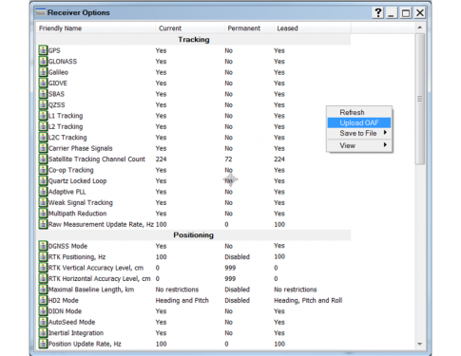
Task: Sort by Permanent column header
Action: (x=249, y=28)
